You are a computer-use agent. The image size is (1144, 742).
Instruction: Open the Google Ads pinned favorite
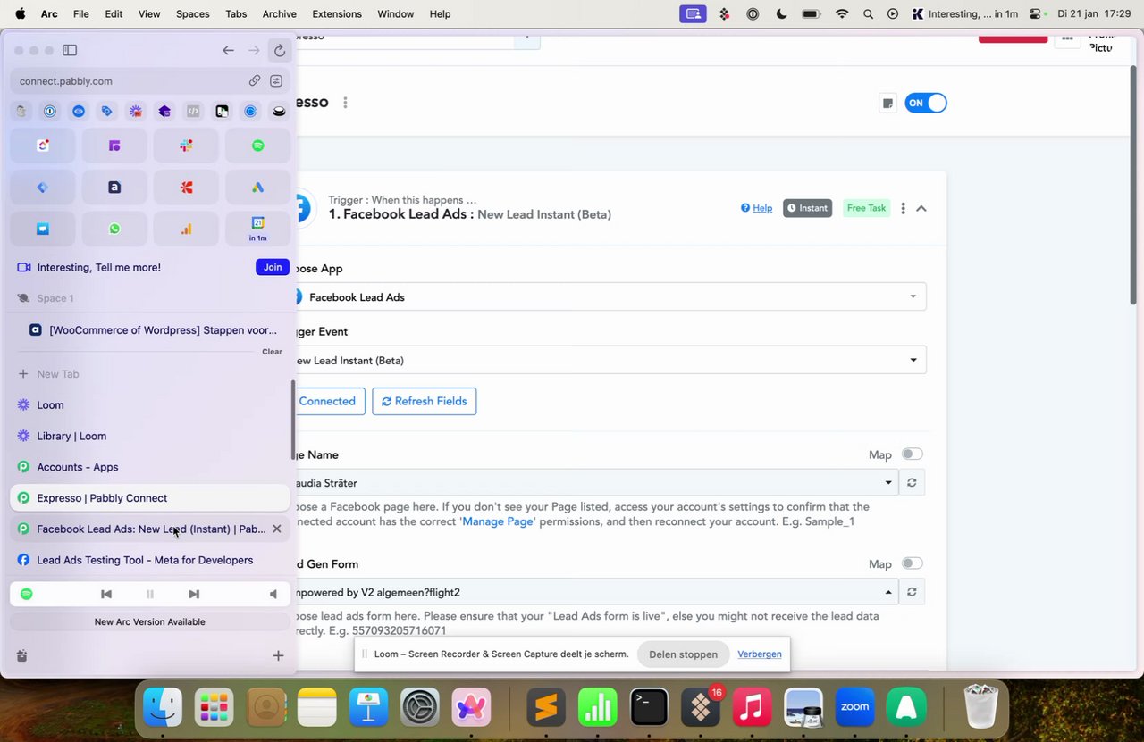pos(257,188)
